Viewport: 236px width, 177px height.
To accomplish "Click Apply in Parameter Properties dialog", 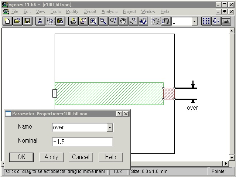I will click(51, 157).
